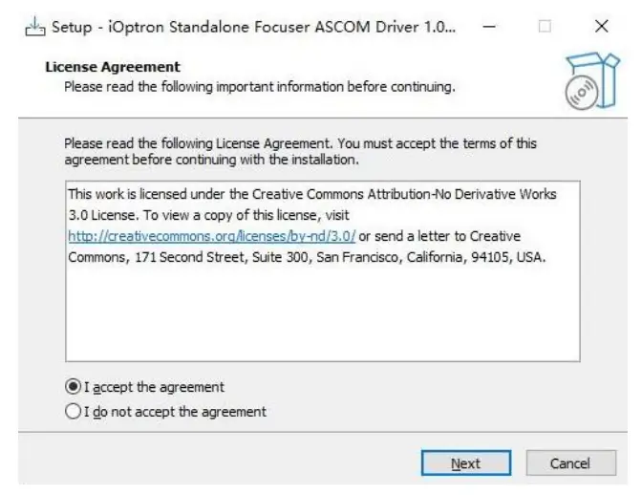Click the bold "License Agreement" heading
Viewport: 642px width, 495px height.
[x=113, y=67]
